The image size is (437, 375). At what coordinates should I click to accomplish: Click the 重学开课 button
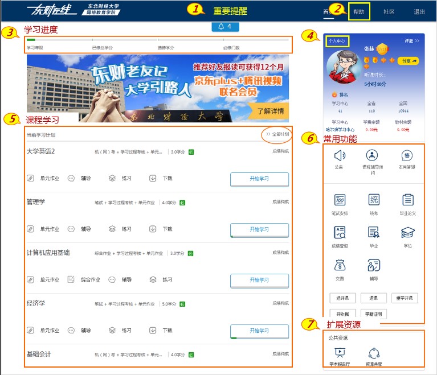[405, 298]
